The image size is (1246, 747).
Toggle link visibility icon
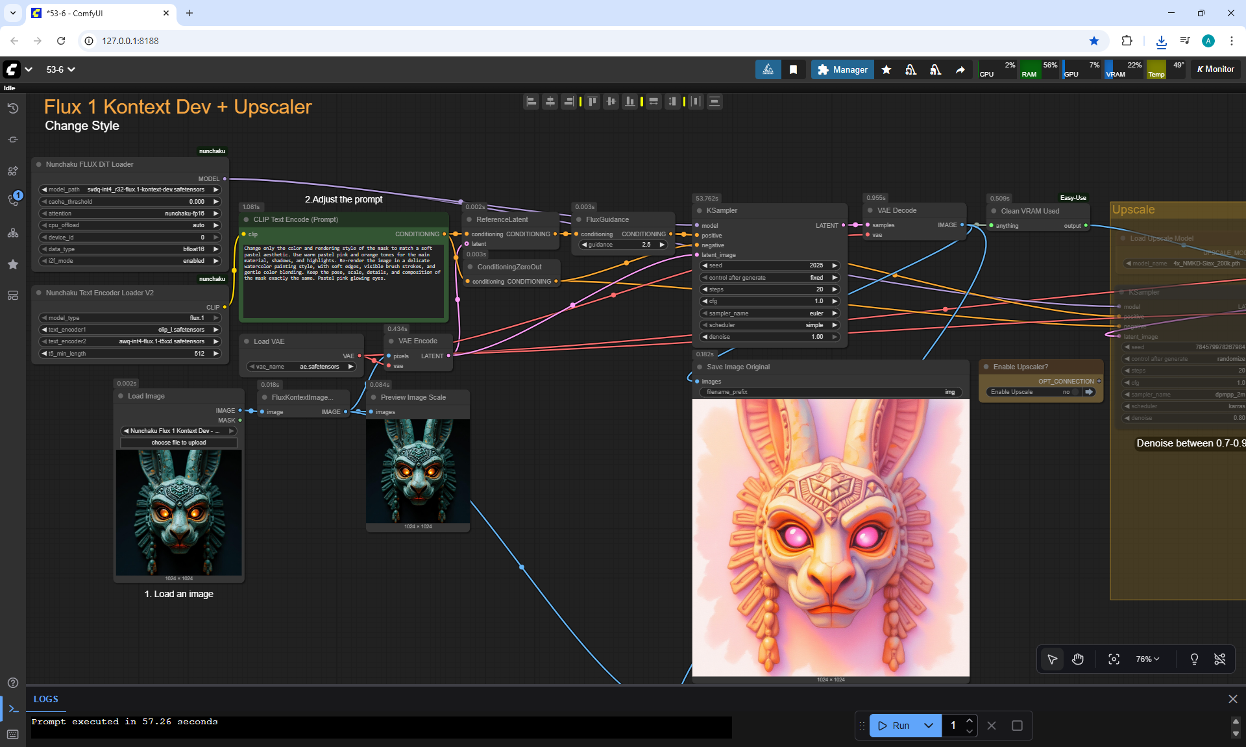1219,659
